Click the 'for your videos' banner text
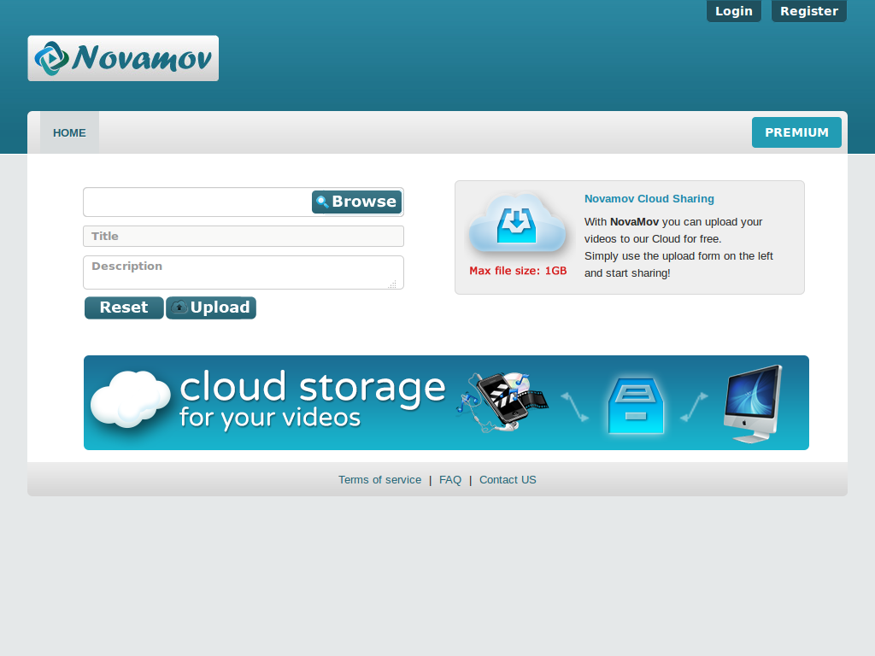 [270, 418]
